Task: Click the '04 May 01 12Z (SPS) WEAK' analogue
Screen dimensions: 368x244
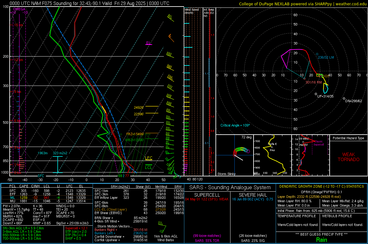Action: [x=207, y=199]
